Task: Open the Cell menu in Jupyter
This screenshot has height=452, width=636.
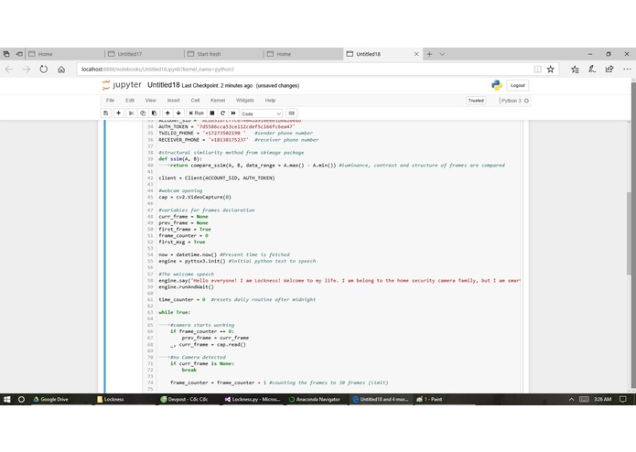Action: [x=195, y=100]
